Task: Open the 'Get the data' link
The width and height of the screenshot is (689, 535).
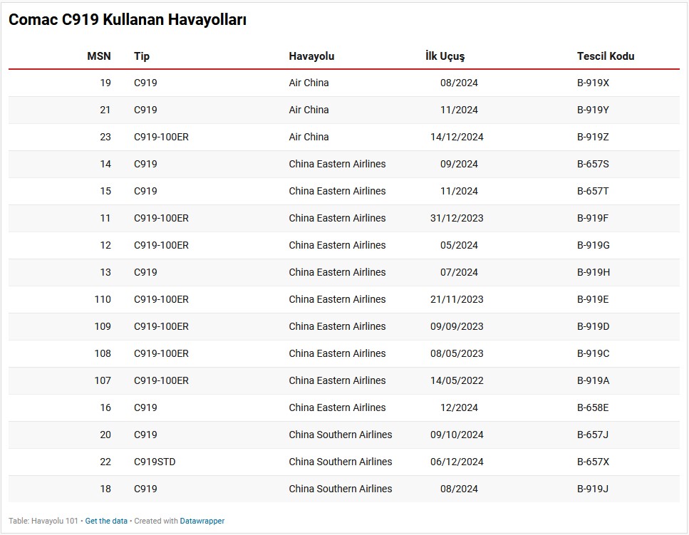Action: [x=106, y=521]
